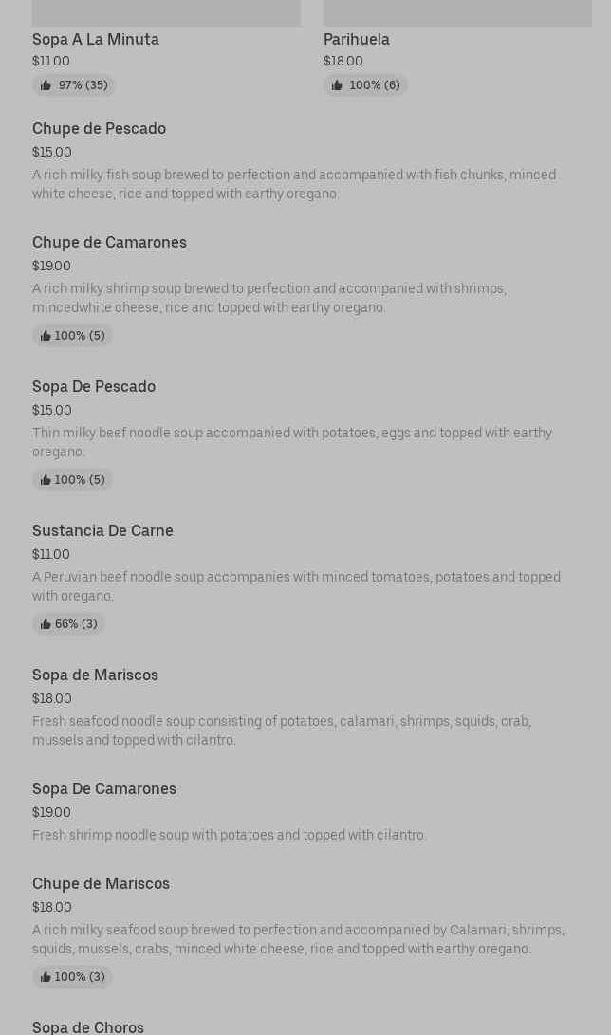Open Sopa De Pescado details
Viewport: 611px width, 1035px height.
click(94, 386)
